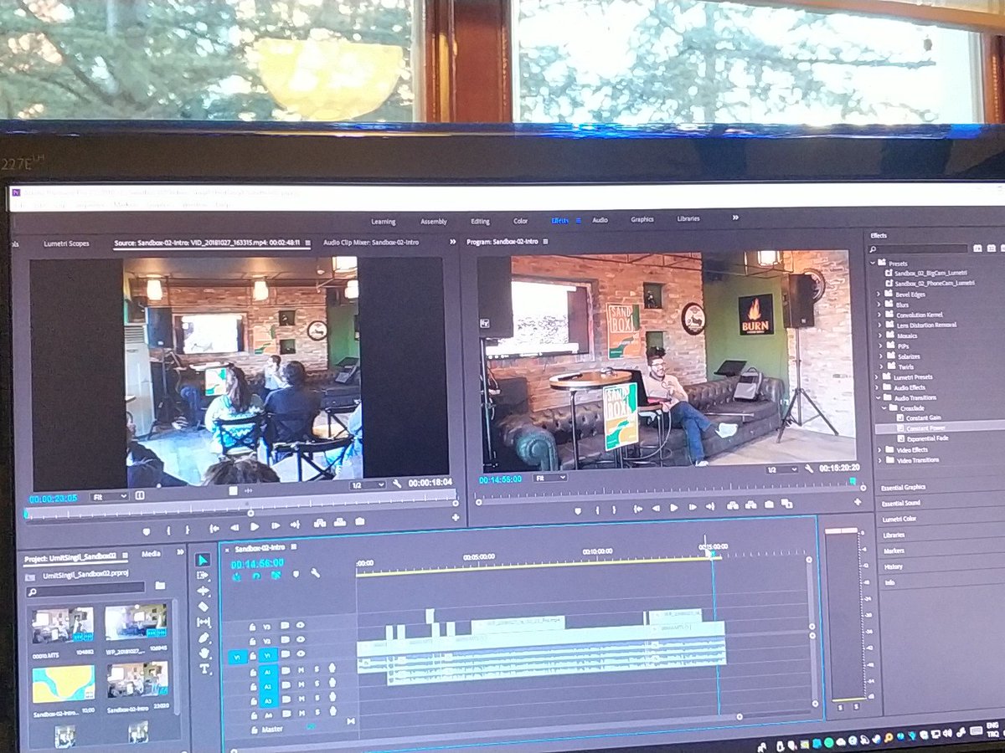Click the timeline playhead at 00:15:00:00

(713, 553)
